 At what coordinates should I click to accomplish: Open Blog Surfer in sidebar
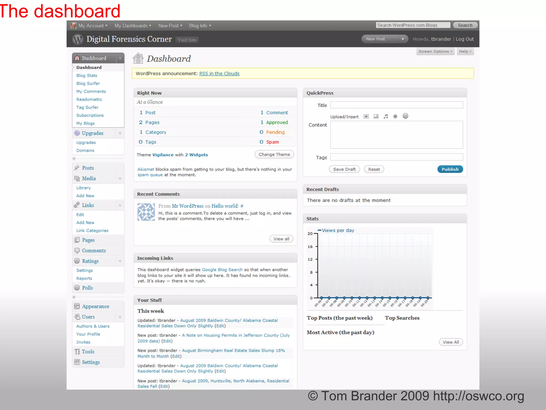(88, 84)
